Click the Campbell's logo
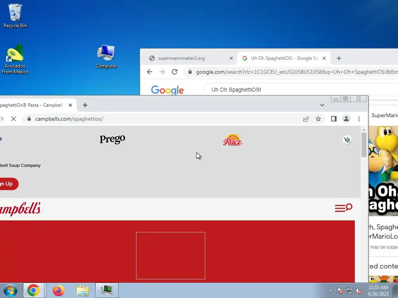398x298 pixels. tap(20, 209)
